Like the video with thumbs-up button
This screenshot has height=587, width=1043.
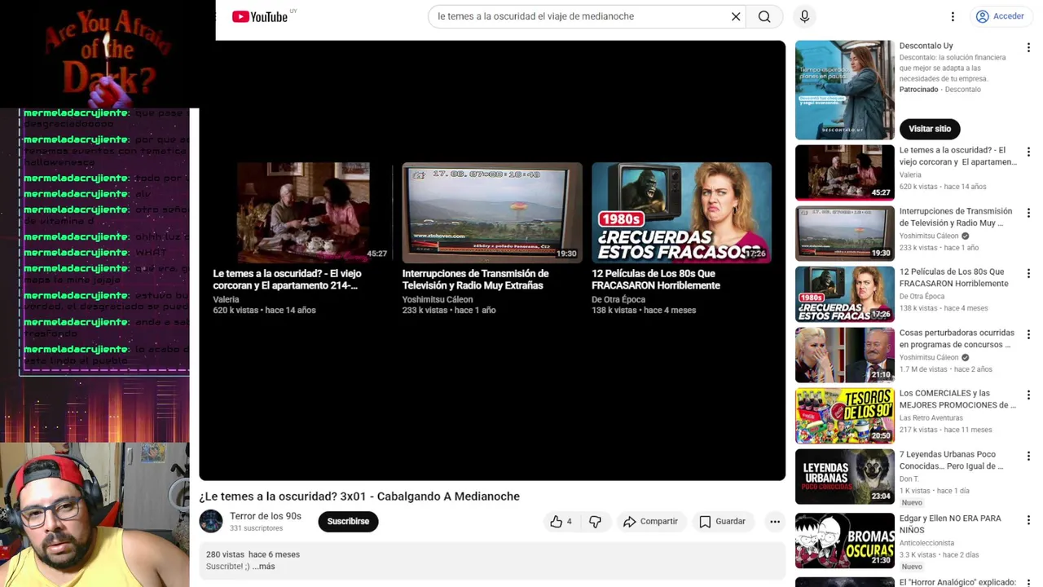pos(561,522)
